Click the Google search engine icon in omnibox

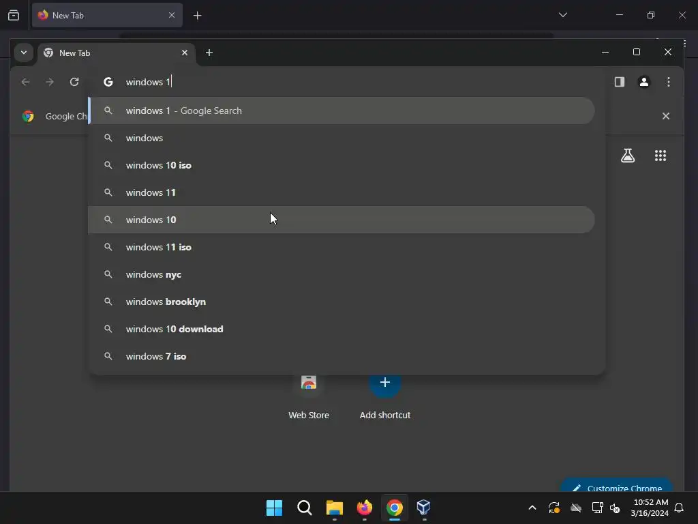coord(108,82)
